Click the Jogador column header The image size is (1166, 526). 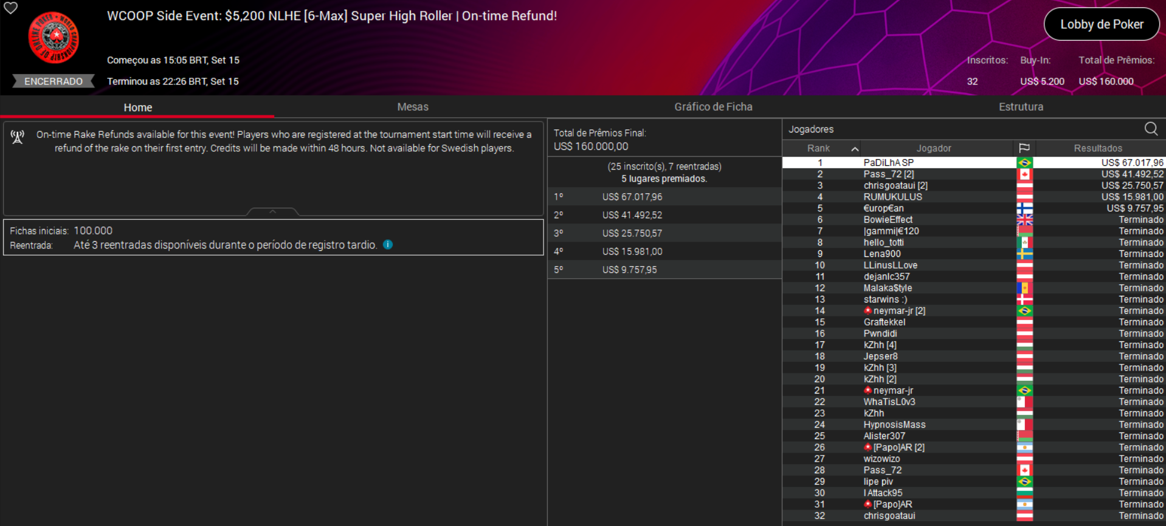pos(933,148)
